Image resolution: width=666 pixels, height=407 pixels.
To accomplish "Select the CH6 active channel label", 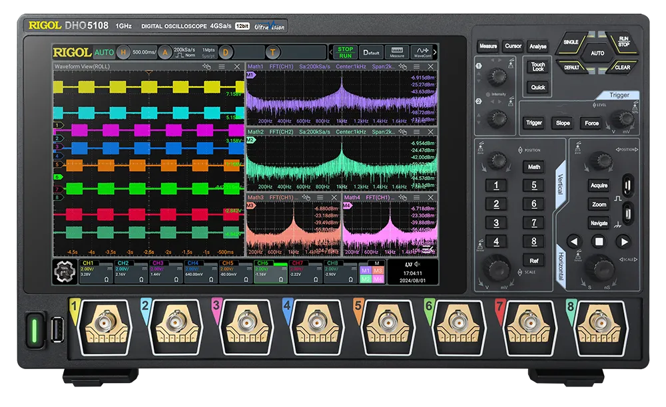I will tap(262, 263).
